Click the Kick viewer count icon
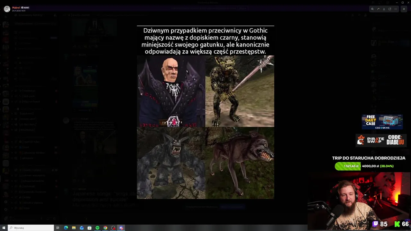This screenshot has height=231, width=411. [x=397, y=224]
